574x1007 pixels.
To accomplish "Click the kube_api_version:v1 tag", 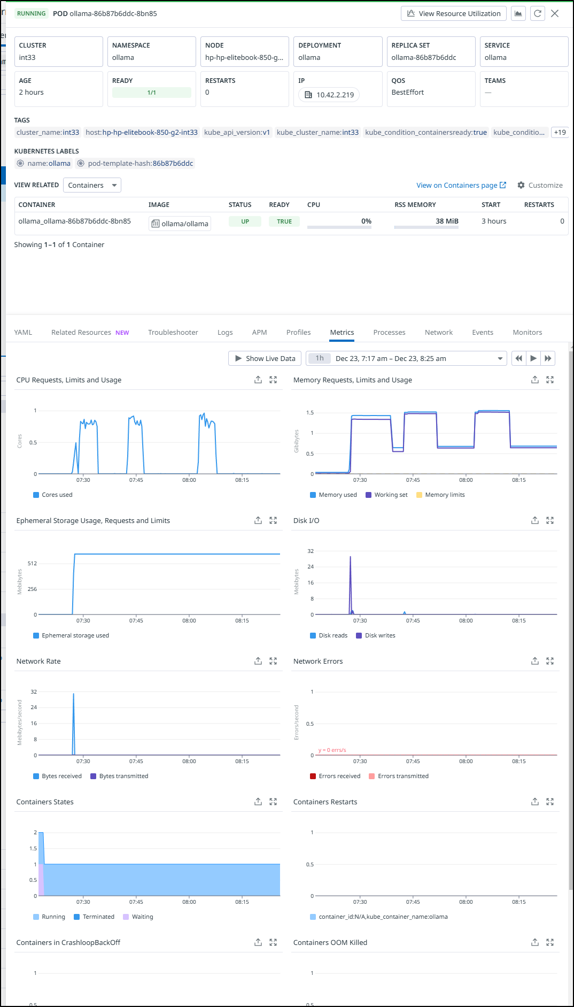I will [237, 132].
